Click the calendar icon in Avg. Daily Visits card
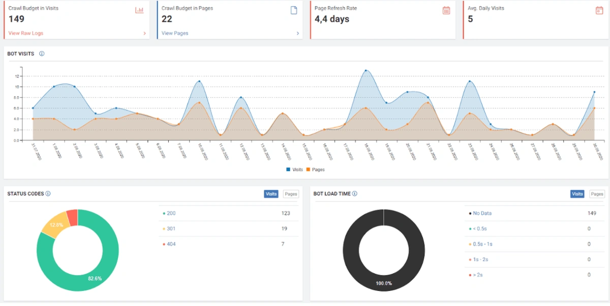 click(599, 10)
